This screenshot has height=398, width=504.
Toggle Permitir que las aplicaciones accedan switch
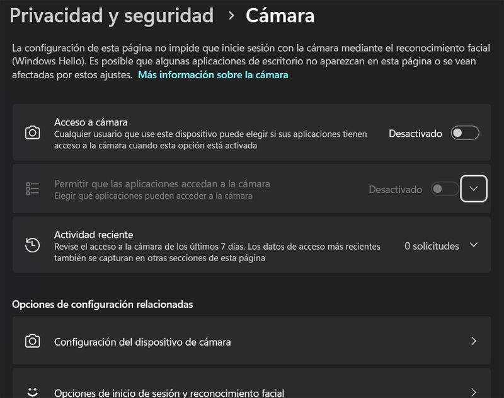pos(445,189)
